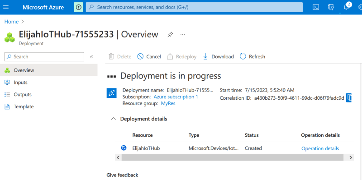Screen dimensions: 362x180
Task: Click the horizontal scrollbar left arrow
Action: [x=118, y=158]
